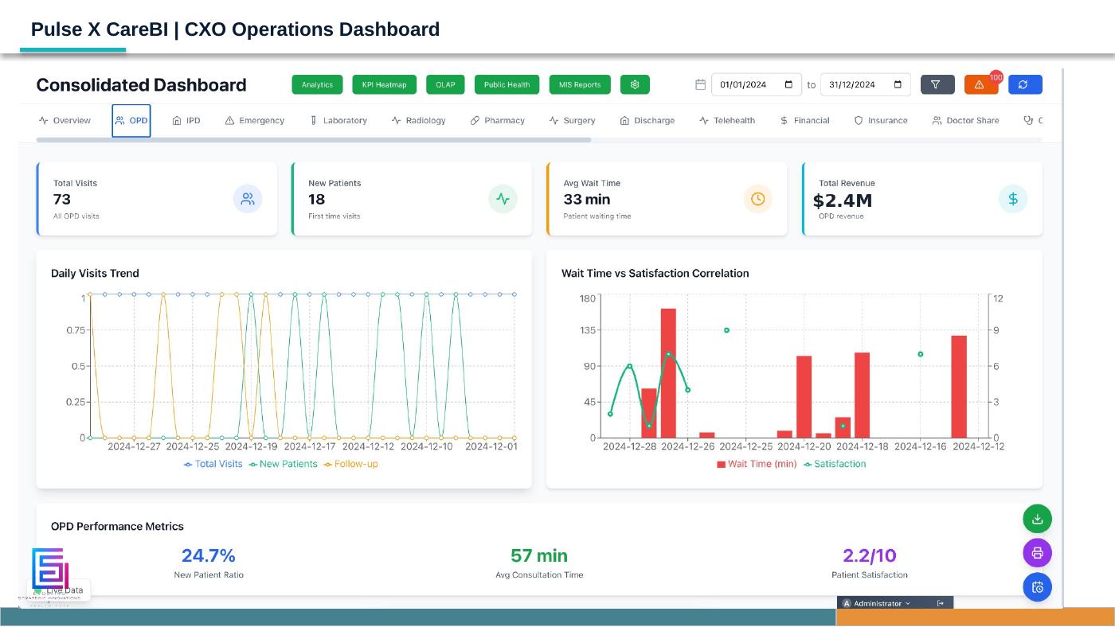The width and height of the screenshot is (1115, 627).
Task: Switch to the Insurance tab
Action: 881,121
